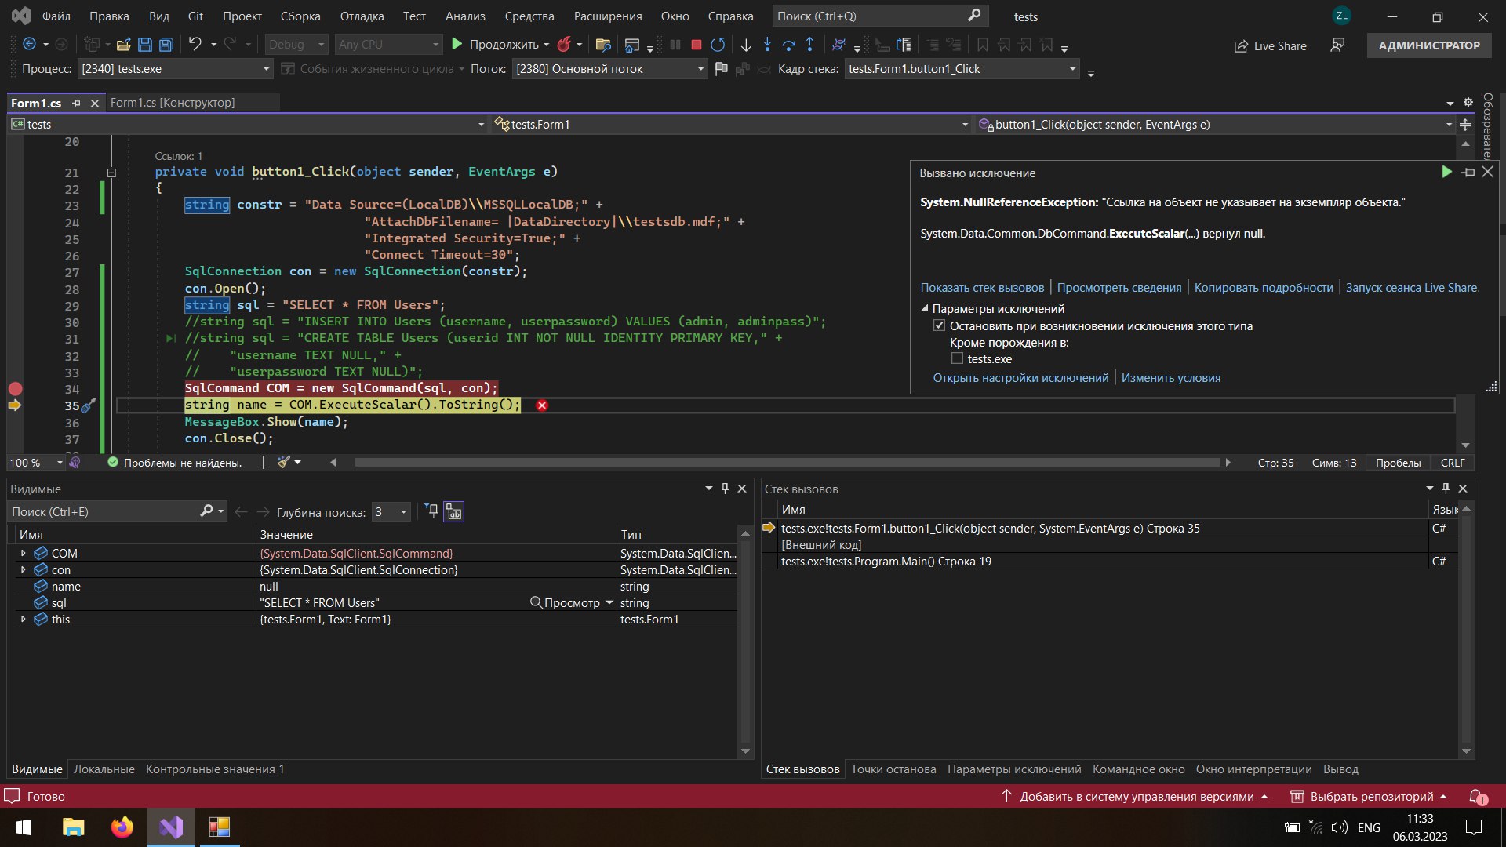Image resolution: width=1506 pixels, height=847 pixels.
Task: Click the Undo arrow icon
Action: [x=195, y=45]
